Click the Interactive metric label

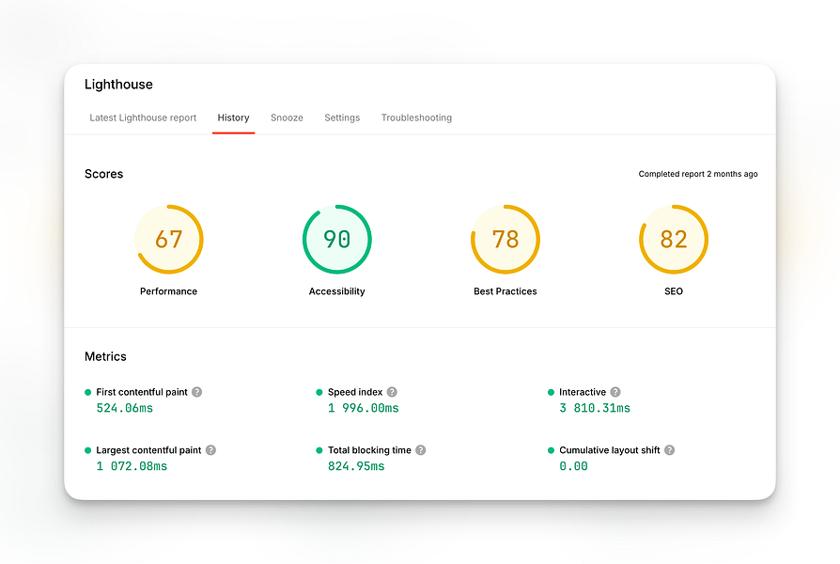click(583, 392)
